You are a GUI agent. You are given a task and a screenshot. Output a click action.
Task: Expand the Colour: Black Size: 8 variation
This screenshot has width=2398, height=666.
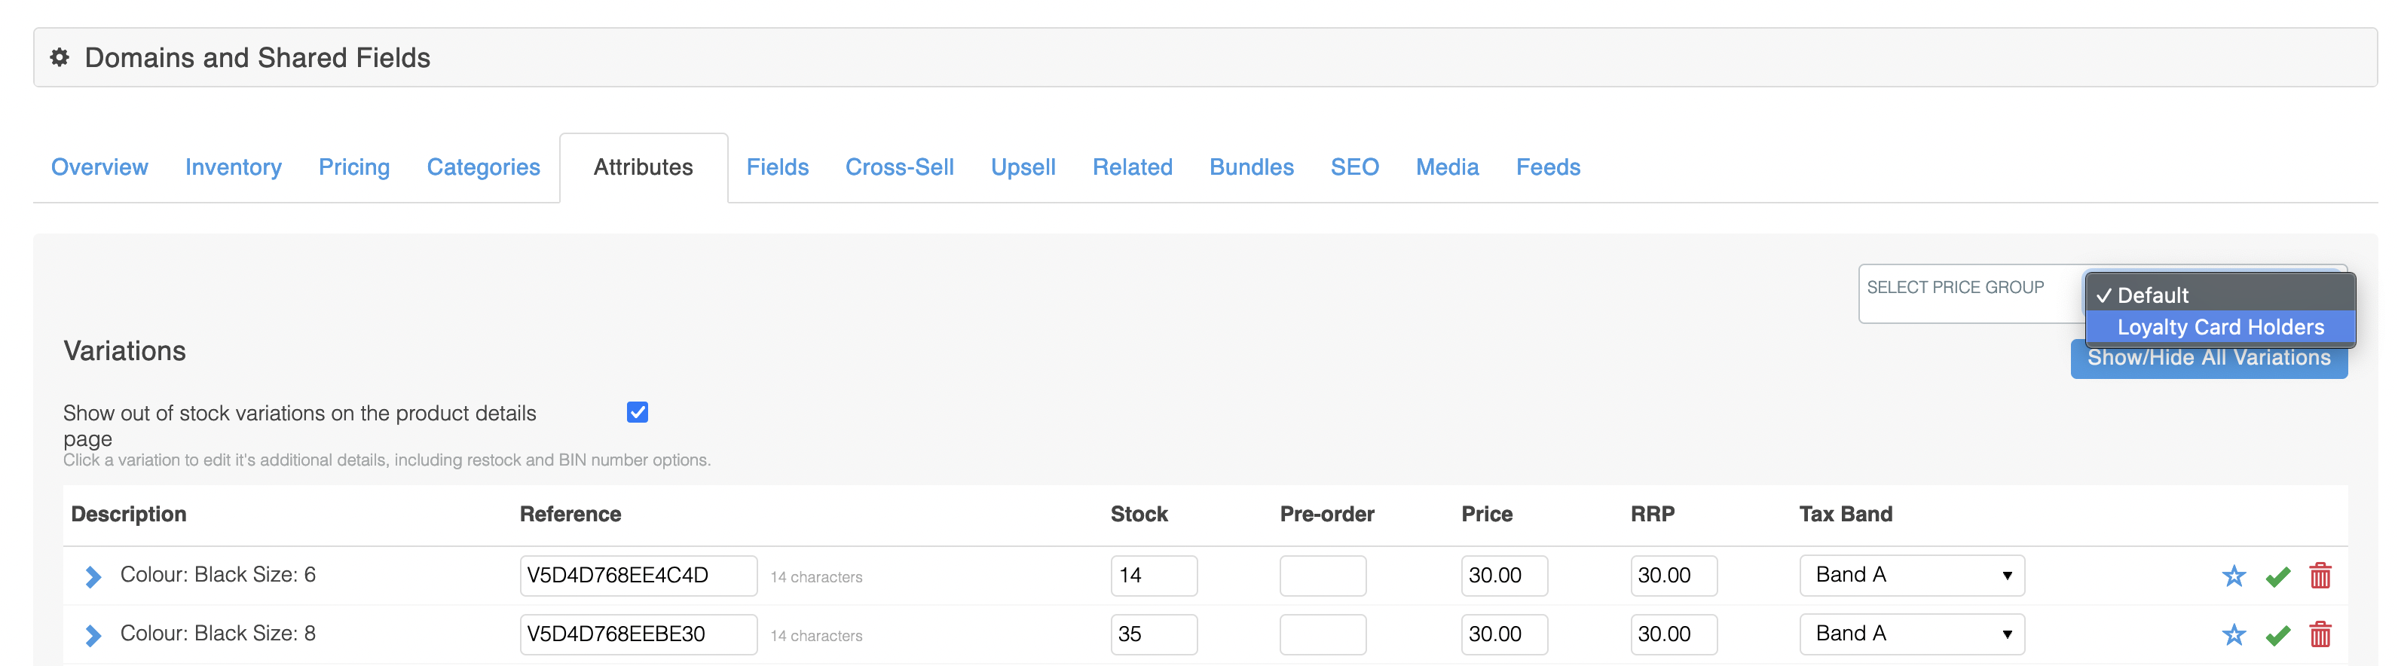(93, 635)
